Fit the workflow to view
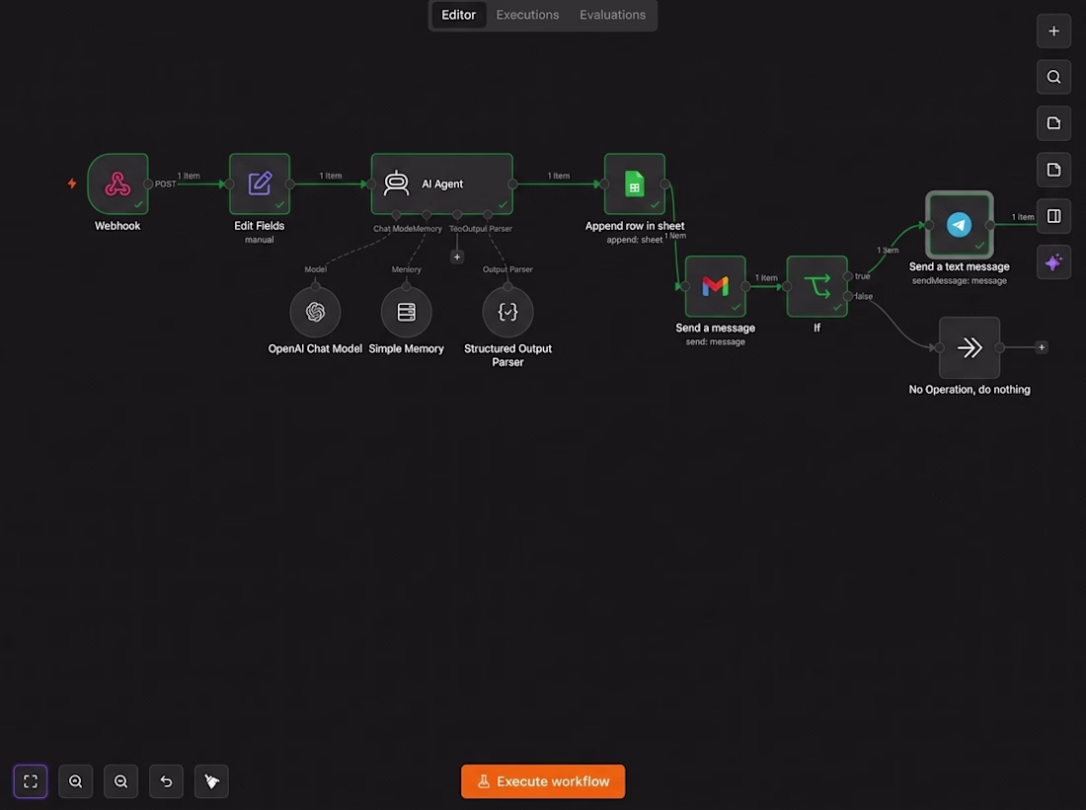The width and height of the screenshot is (1086, 810). (31, 781)
